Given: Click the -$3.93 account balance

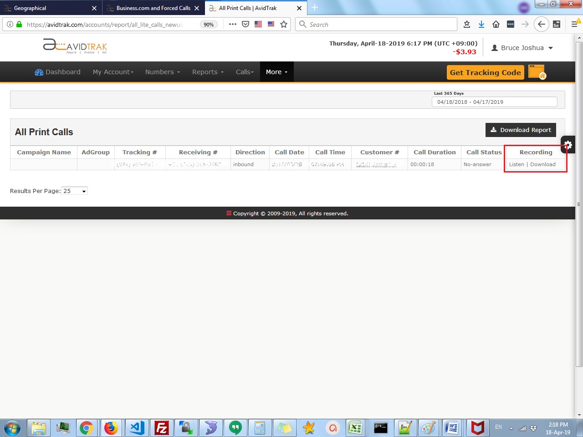Looking at the screenshot, I should [x=465, y=52].
